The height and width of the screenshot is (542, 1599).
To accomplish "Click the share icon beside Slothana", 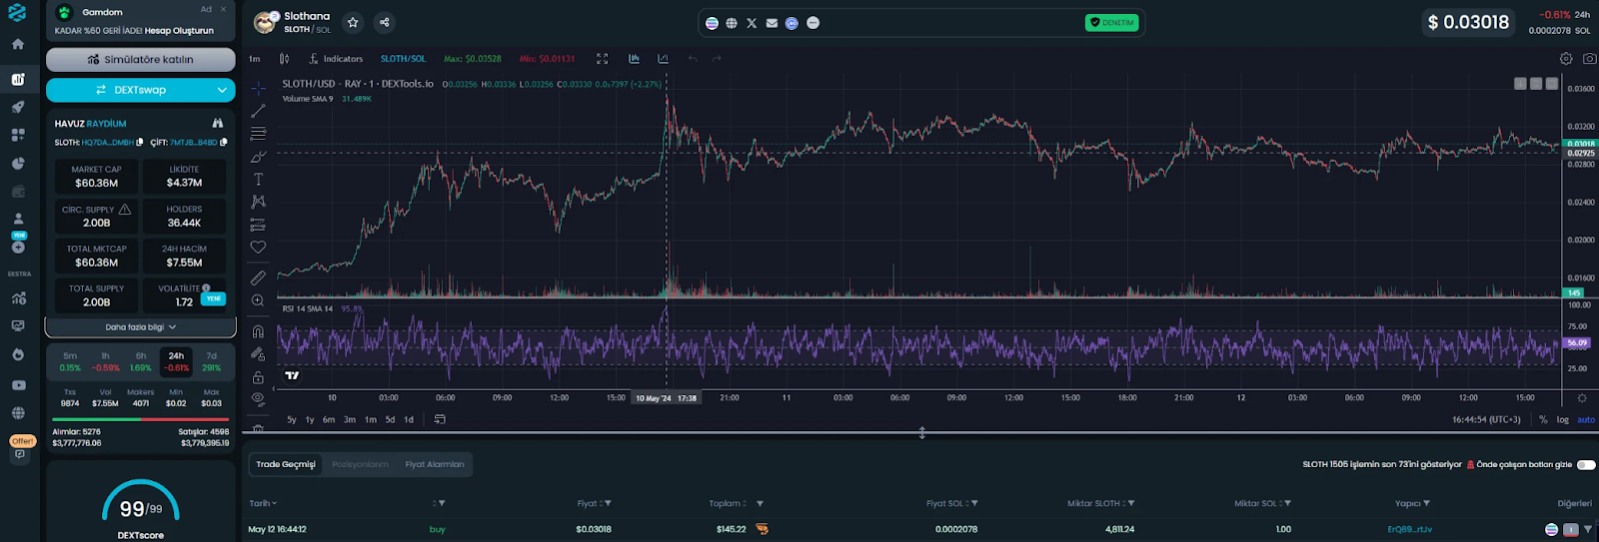I will pos(384,22).
